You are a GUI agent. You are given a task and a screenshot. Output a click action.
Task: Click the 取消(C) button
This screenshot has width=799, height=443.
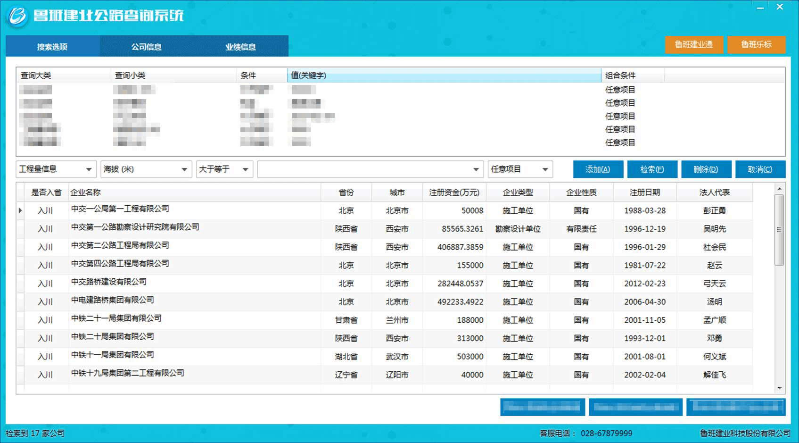click(760, 169)
